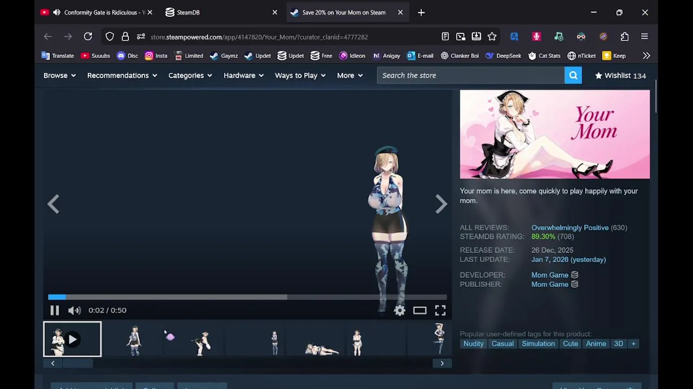Expand the More menu
The width and height of the screenshot is (693, 389).
(350, 76)
